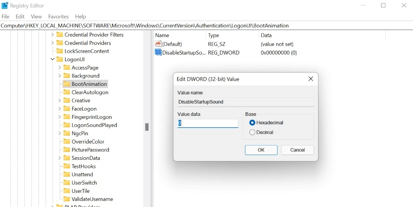Expand the Background key
Screen dimensions: 413x207
pos(59,76)
